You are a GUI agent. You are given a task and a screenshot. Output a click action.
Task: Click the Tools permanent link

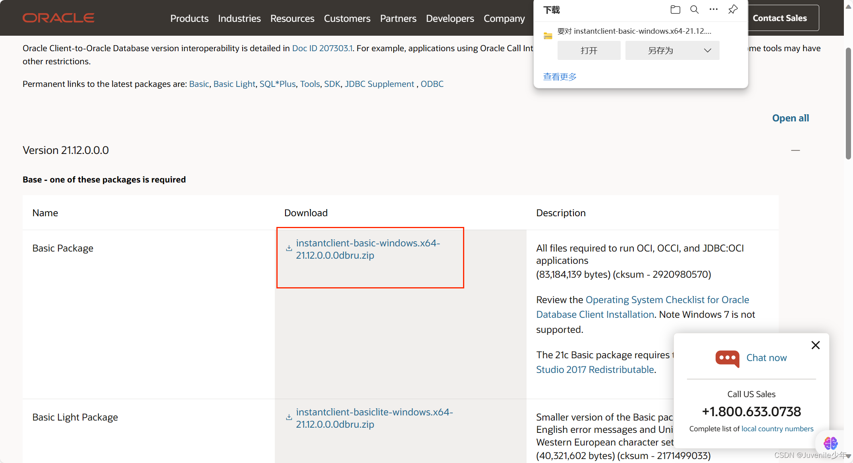click(x=310, y=84)
